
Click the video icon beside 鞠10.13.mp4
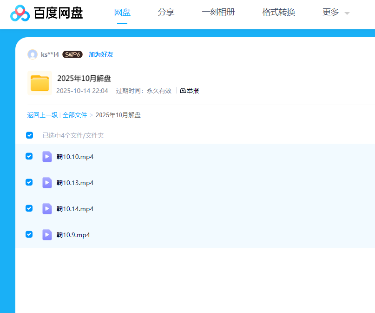[x=47, y=183]
